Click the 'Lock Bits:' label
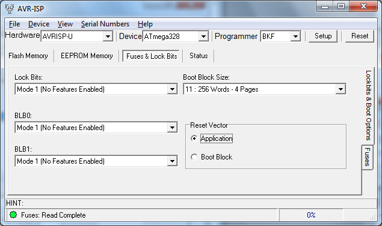The image size is (382, 226). click(28, 77)
